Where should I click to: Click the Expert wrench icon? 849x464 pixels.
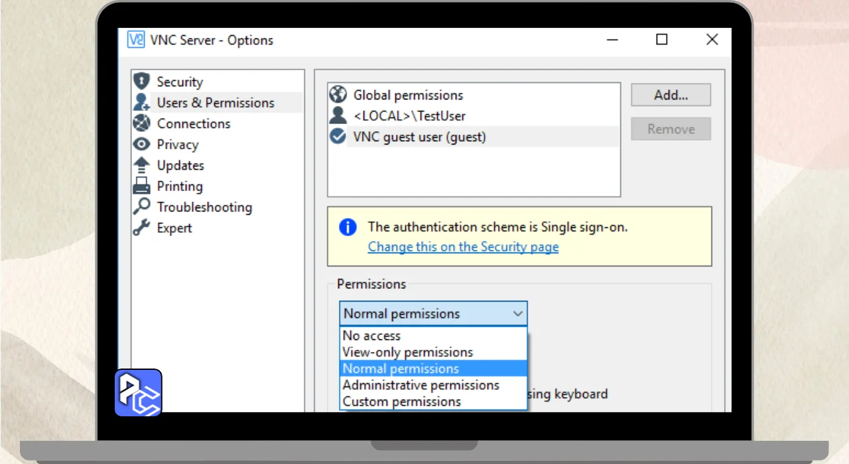pos(141,227)
